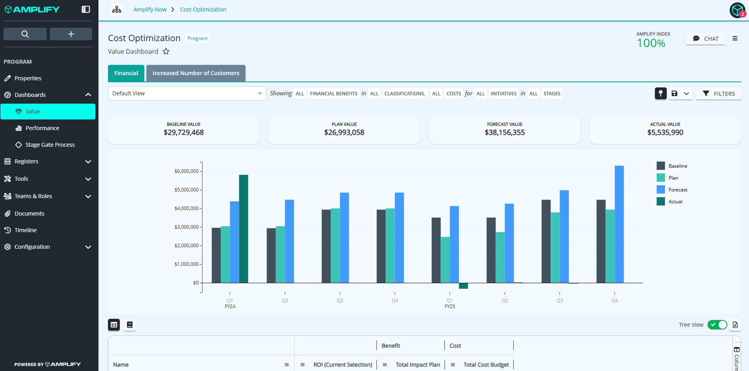Image resolution: width=749 pixels, height=371 pixels.
Task: Click Cost Optimization breadcrumb link
Action: tap(203, 9)
